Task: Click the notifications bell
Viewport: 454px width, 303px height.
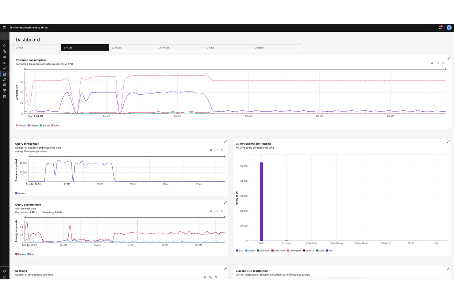Action: 440,27
